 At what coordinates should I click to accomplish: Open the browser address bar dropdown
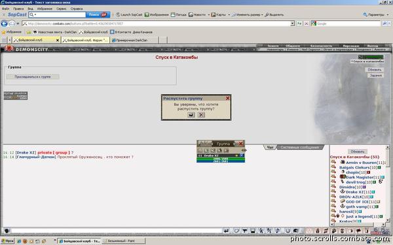click(x=292, y=24)
